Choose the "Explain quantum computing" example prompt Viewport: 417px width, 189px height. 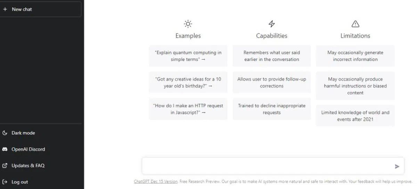[x=188, y=56]
